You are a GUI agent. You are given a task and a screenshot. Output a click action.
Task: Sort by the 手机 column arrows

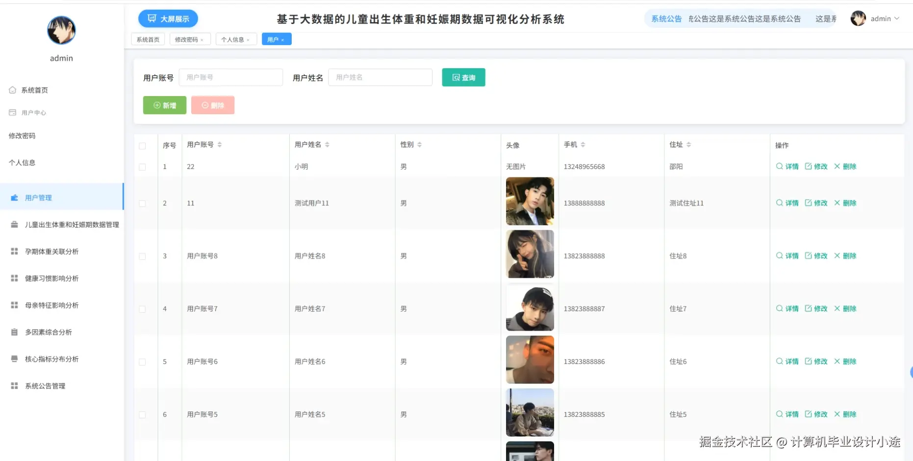pos(583,144)
